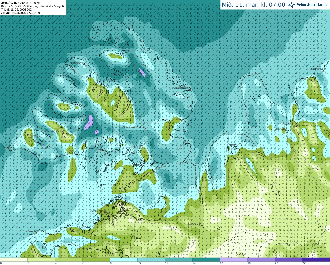
Task: Pick the 12–14 m/s teal legend swatch
Action: pyautogui.click(x=179, y=260)
